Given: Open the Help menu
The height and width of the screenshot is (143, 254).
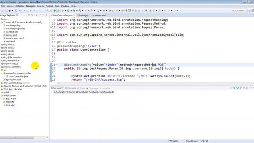Looking at the screenshot, I should [73, 6].
